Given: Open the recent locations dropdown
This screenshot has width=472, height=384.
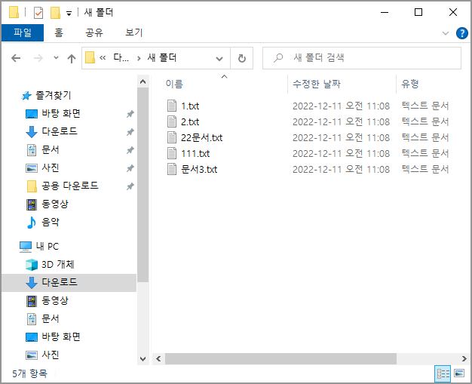Looking at the screenshot, I should [x=56, y=57].
